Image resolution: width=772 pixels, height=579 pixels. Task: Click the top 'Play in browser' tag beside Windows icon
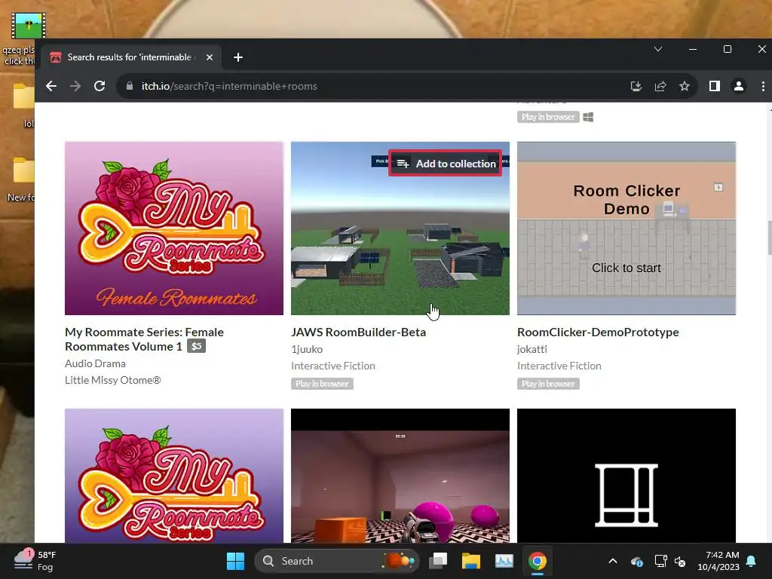[548, 117]
